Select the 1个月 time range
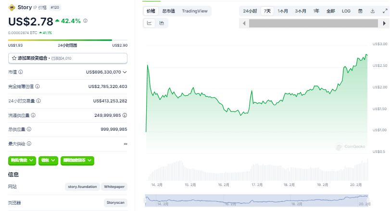The width and height of the screenshot is (390, 211). (283, 11)
